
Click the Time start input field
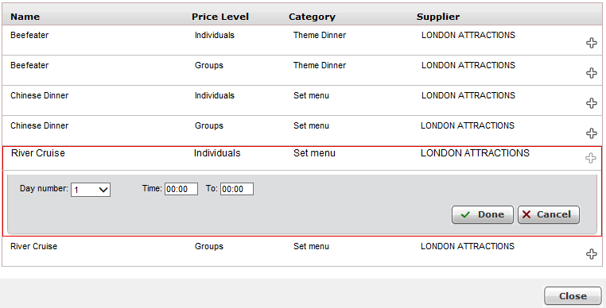point(181,189)
